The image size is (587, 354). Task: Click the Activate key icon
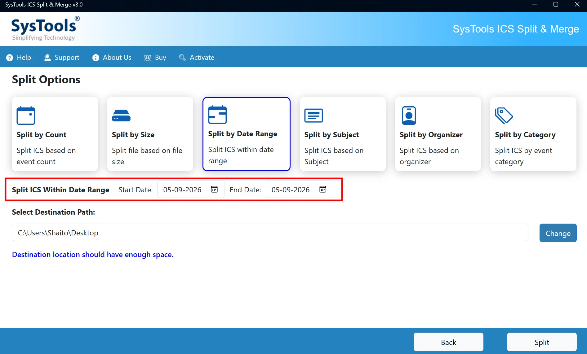183,58
